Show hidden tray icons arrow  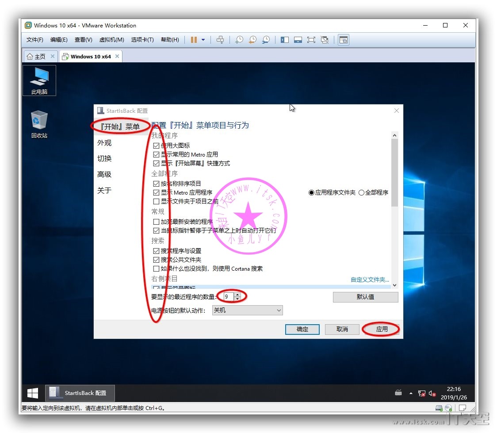[411, 393]
